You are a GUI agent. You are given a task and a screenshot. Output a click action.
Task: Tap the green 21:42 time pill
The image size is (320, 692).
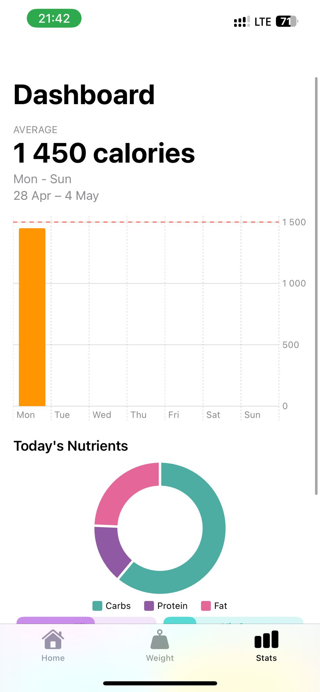pos(54,18)
